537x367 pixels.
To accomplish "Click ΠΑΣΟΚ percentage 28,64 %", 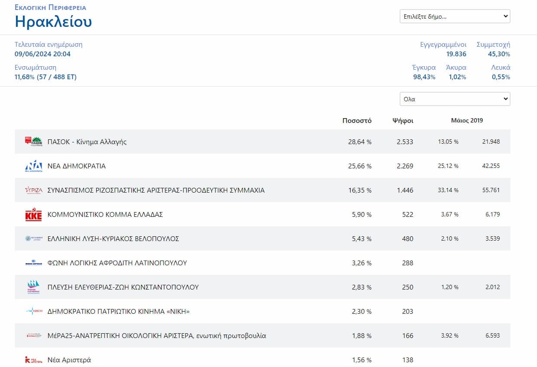I will pyautogui.click(x=360, y=142).
